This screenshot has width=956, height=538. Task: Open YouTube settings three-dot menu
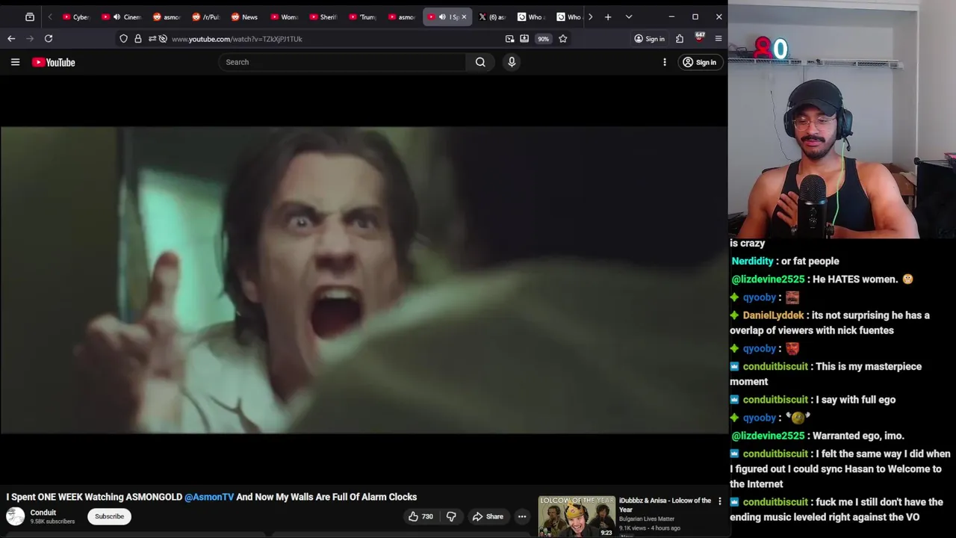665,62
